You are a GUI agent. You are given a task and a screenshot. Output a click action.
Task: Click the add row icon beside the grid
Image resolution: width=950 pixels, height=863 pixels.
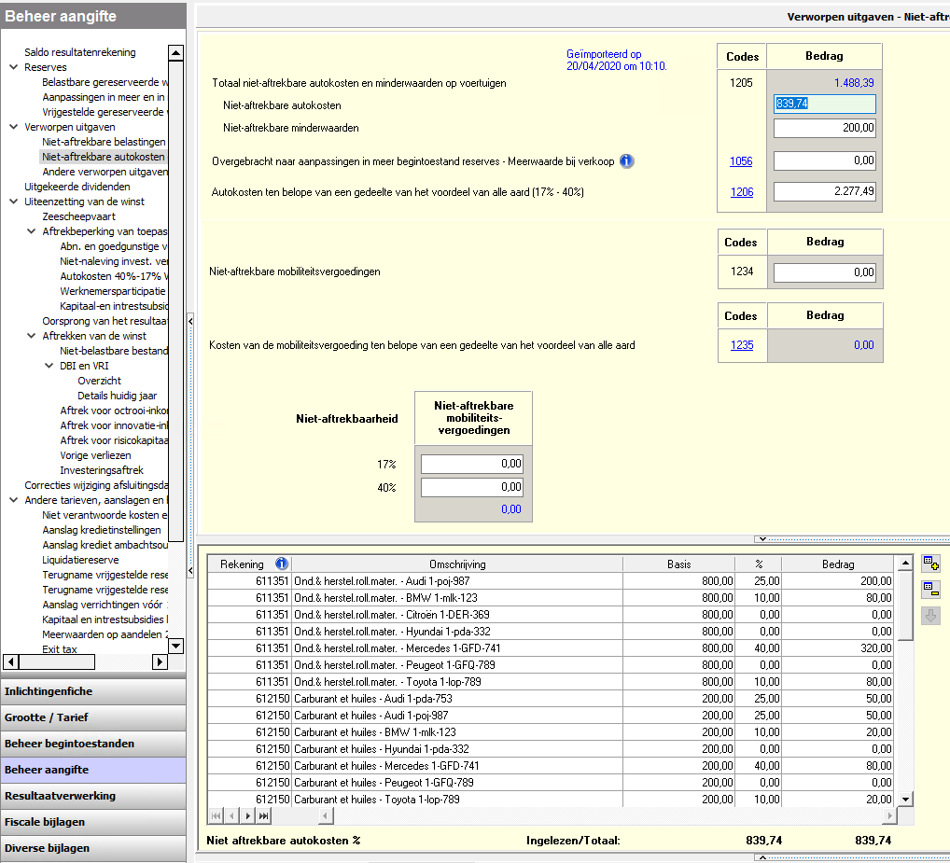(929, 563)
